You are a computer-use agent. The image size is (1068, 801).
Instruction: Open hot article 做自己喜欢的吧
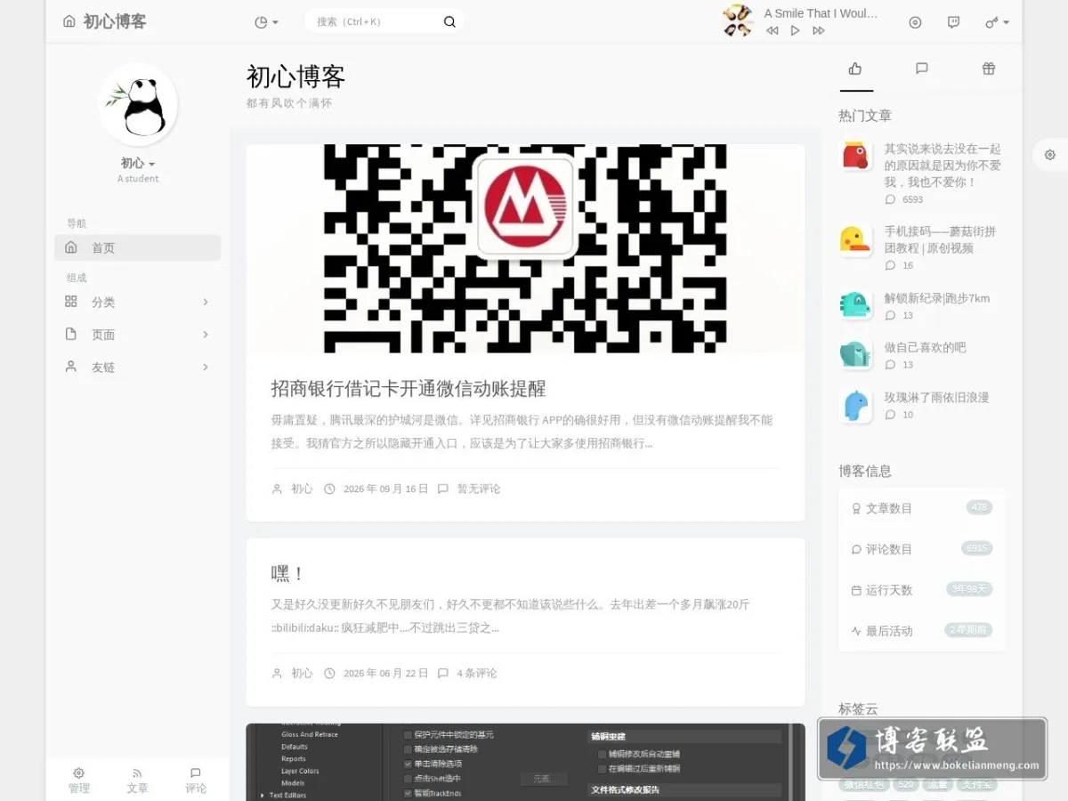[x=925, y=347]
